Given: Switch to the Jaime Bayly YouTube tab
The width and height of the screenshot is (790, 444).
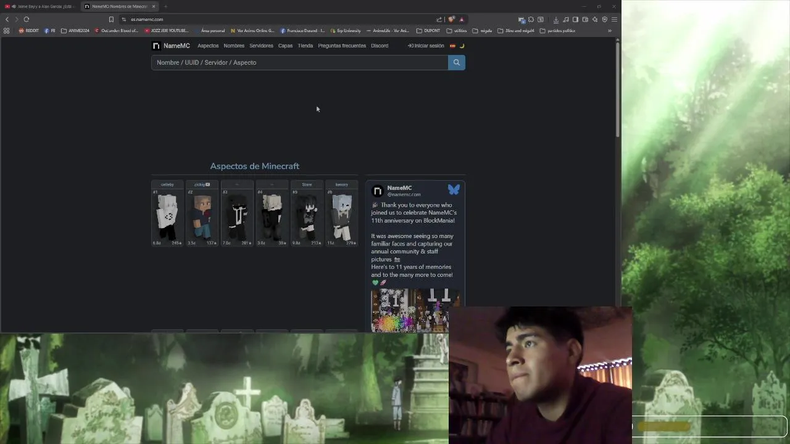Looking at the screenshot, I should coord(40,6).
